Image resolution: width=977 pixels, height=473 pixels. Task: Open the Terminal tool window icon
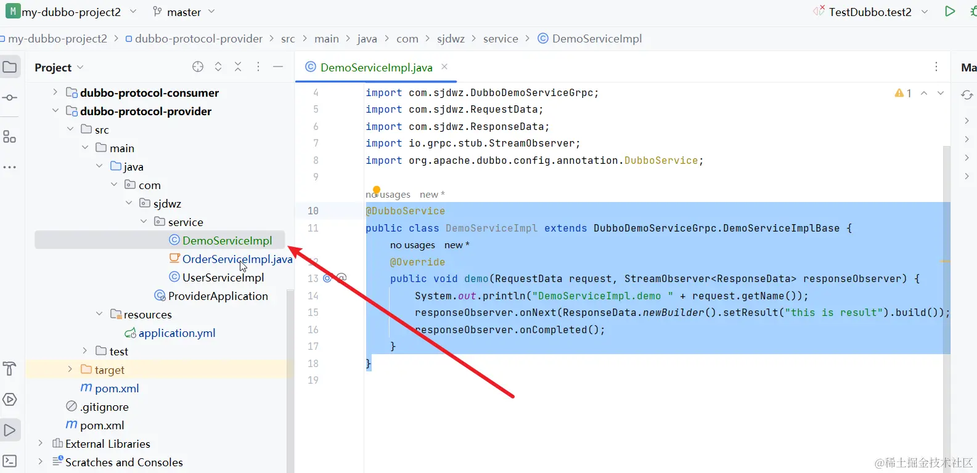click(10, 461)
